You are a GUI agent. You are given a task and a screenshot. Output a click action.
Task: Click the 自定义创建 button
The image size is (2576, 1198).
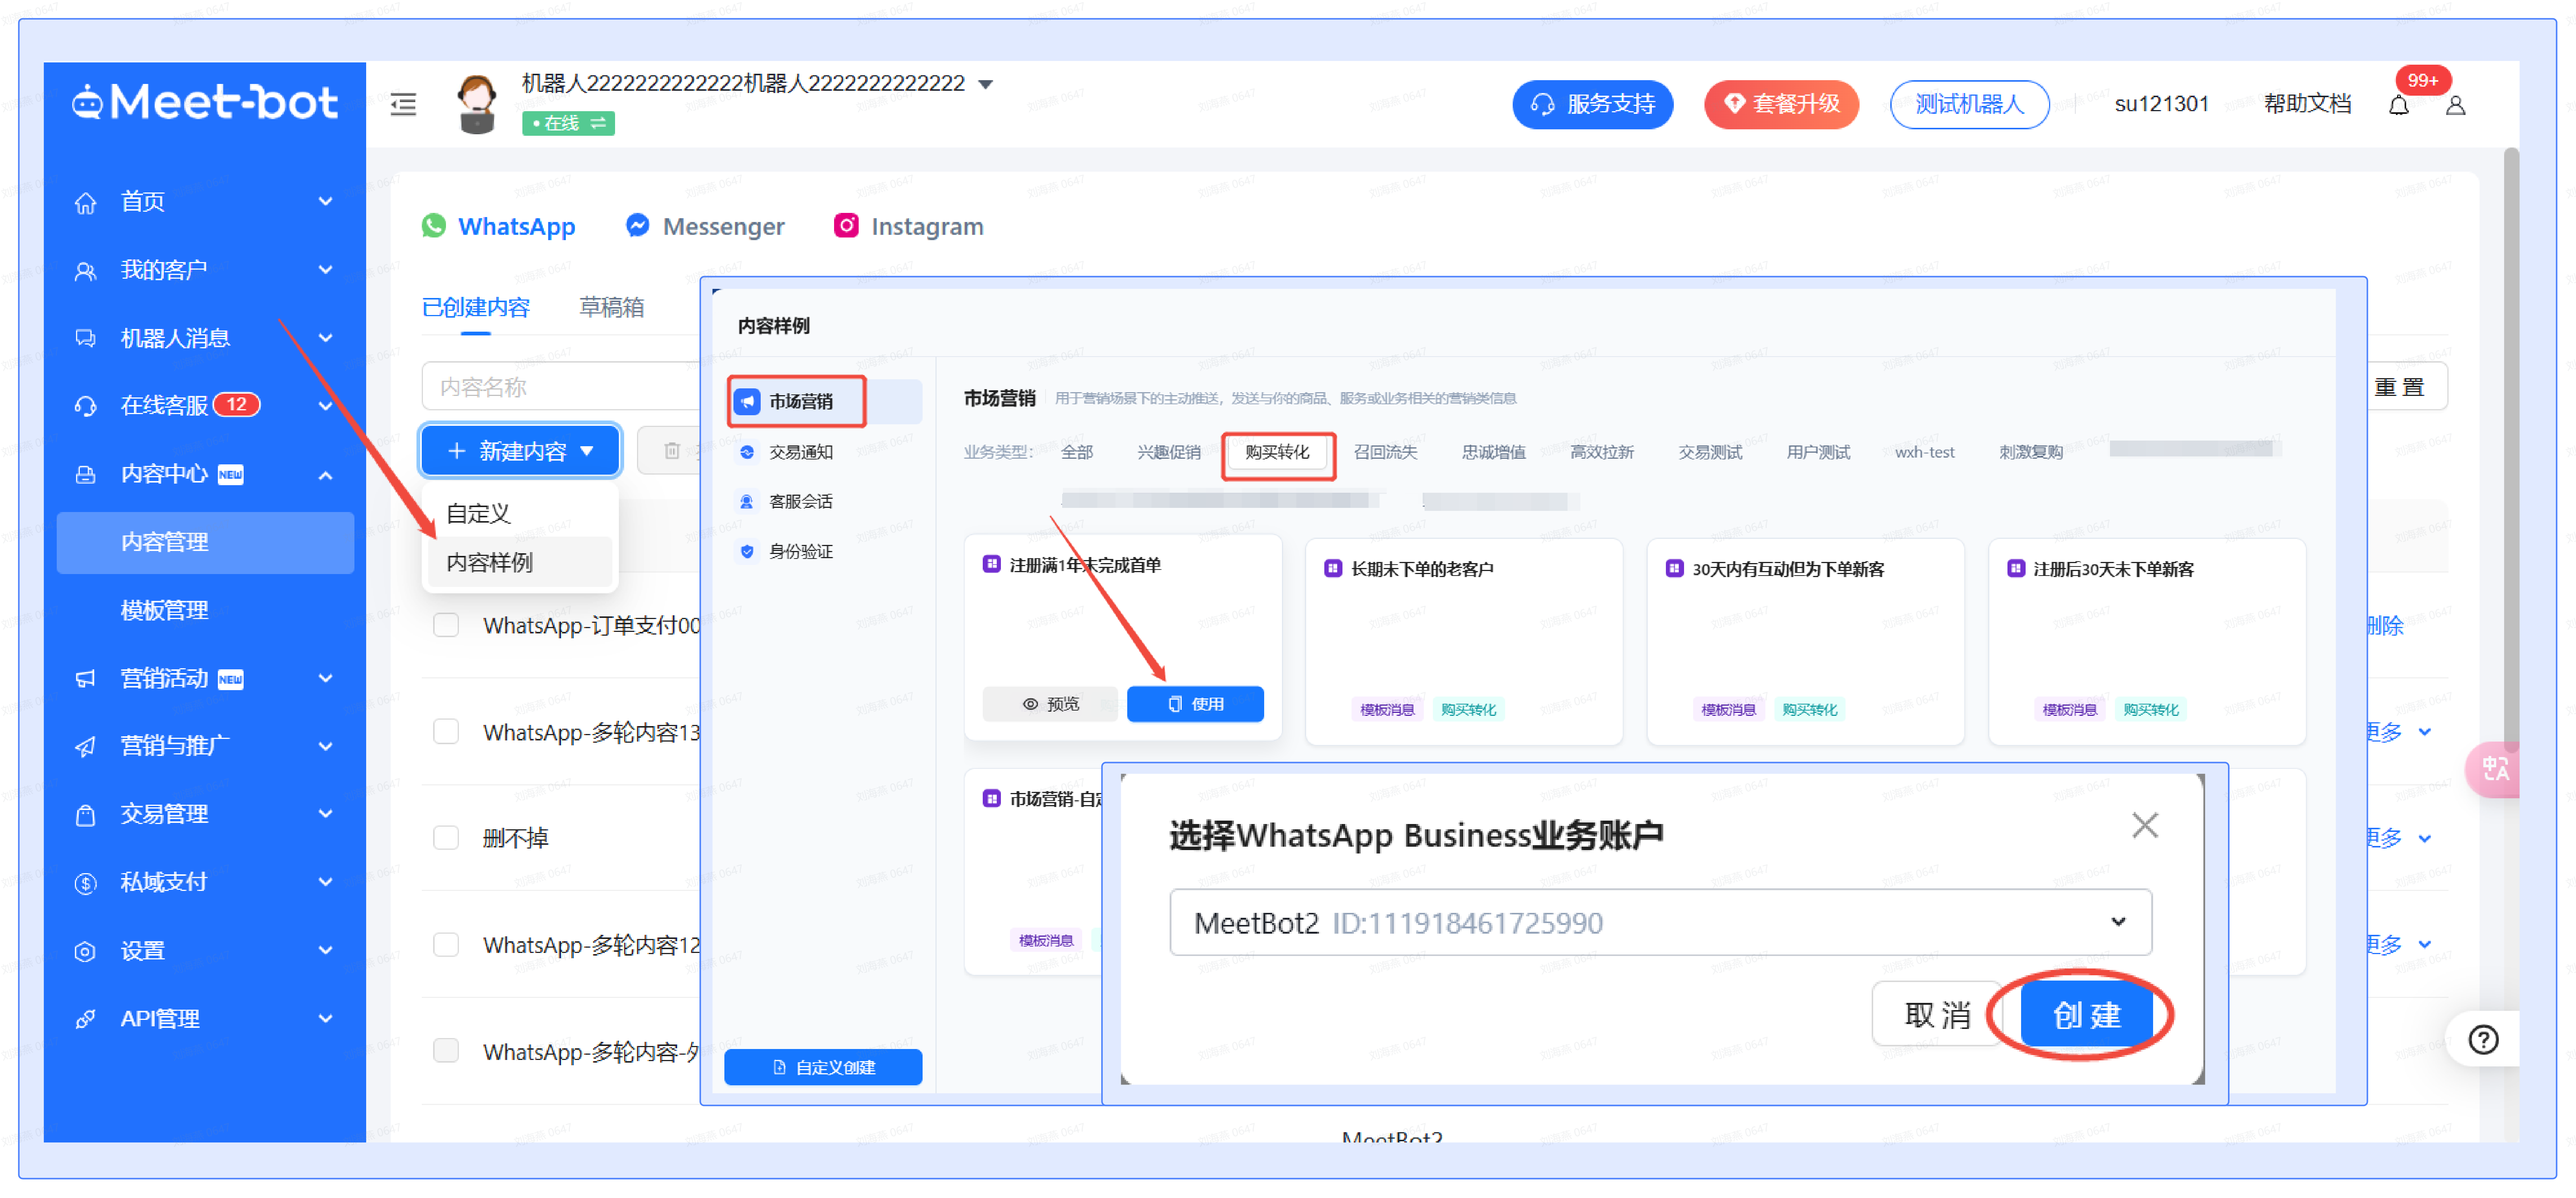point(823,1067)
